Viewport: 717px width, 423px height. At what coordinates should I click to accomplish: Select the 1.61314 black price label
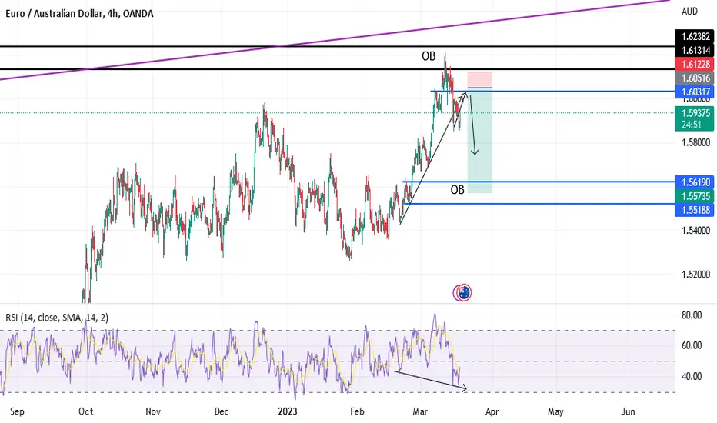694,50
